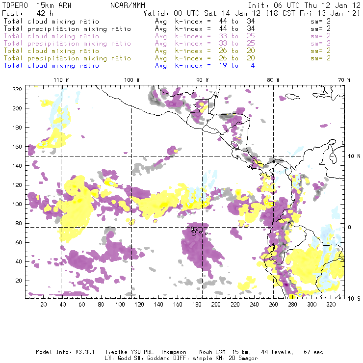This screenshot has height=363, width=363.
Task: Click the x-axis grid label "180"
Action: tap(197, 305)
